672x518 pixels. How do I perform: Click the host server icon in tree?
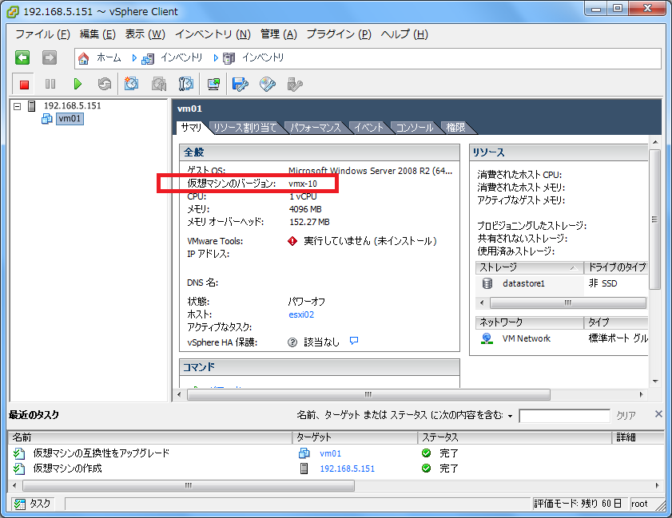coord(31,105)
